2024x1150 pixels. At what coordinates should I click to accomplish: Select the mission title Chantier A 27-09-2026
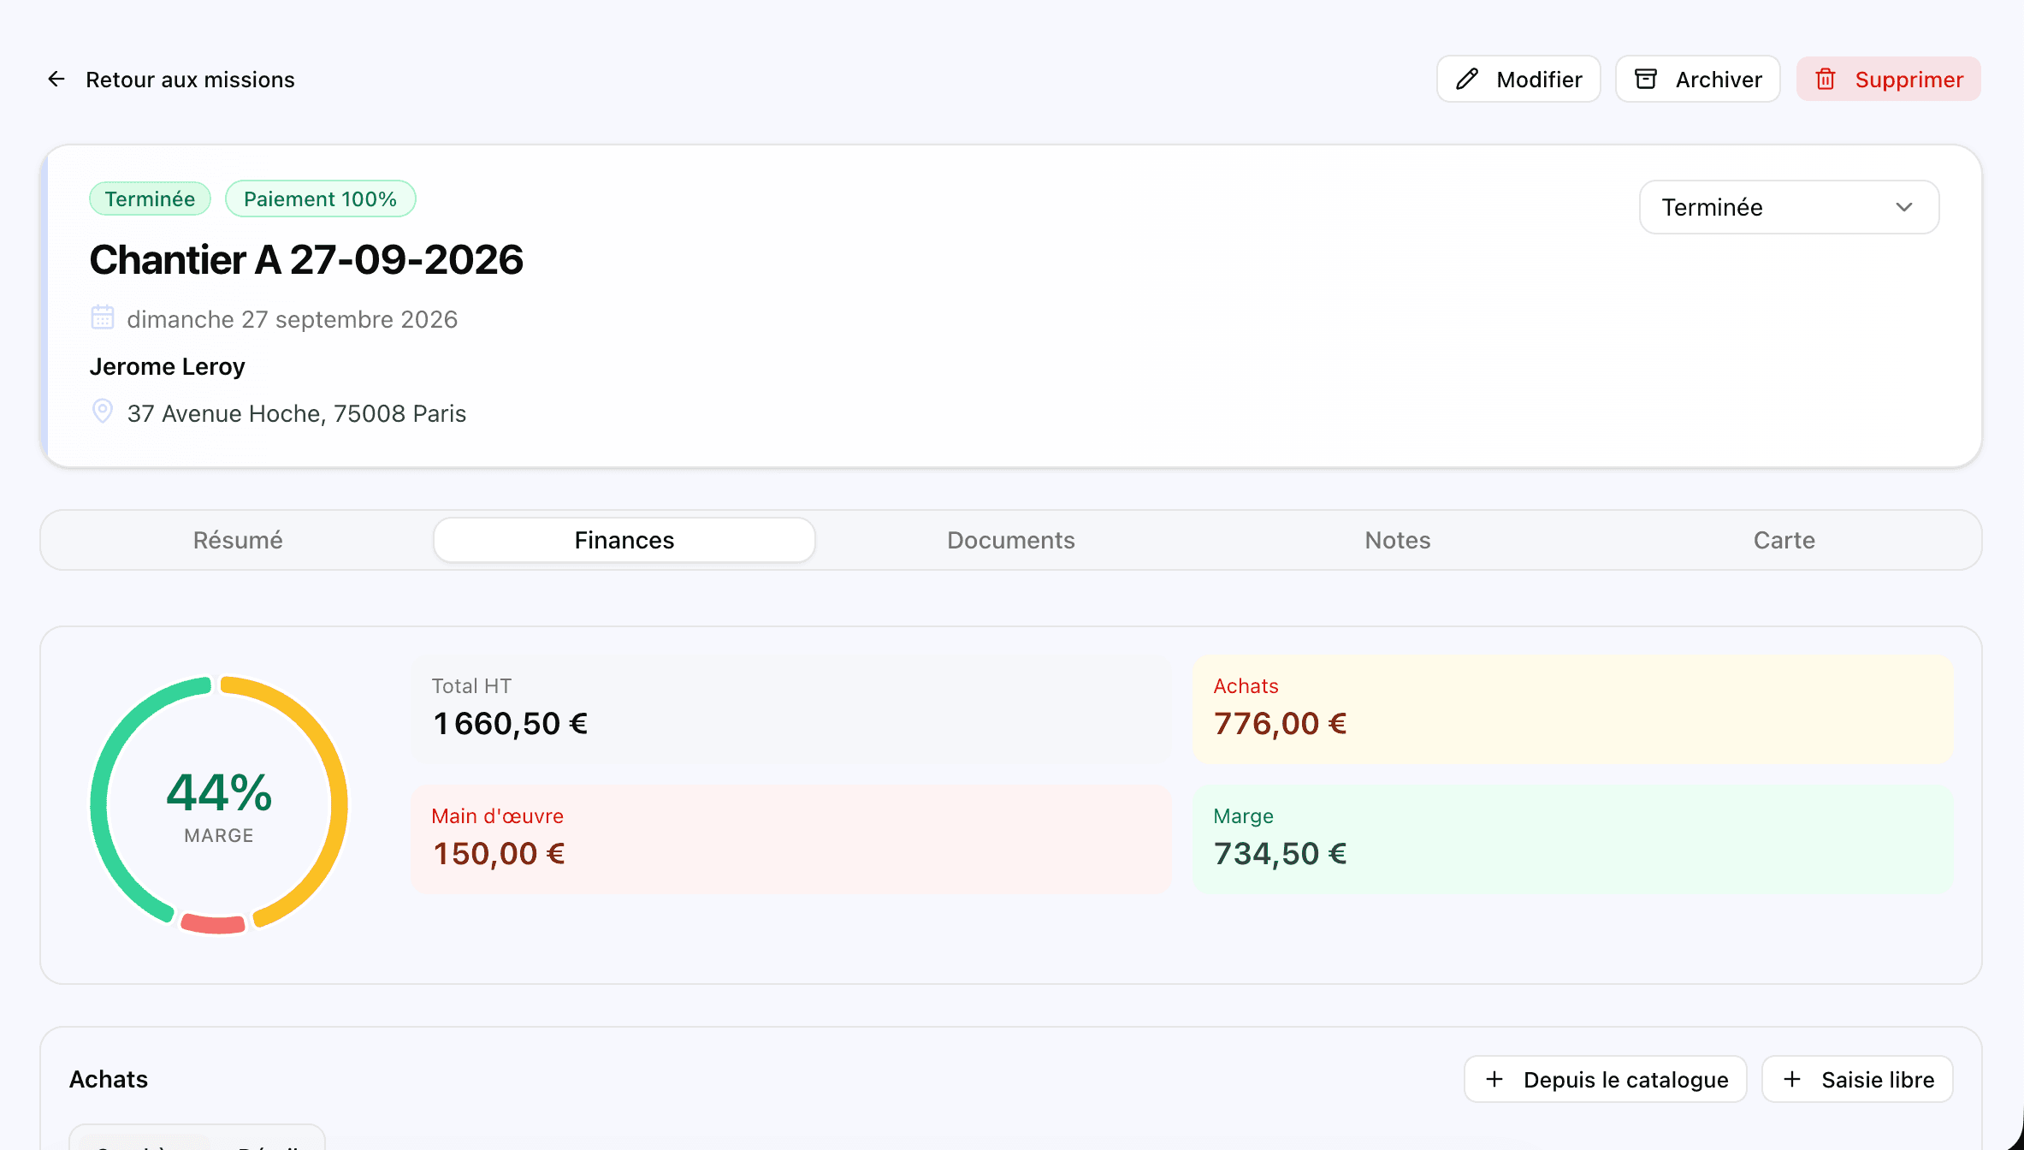[306, 259]
